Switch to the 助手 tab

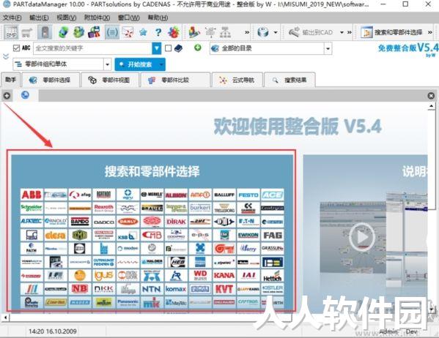coord(10,80)
